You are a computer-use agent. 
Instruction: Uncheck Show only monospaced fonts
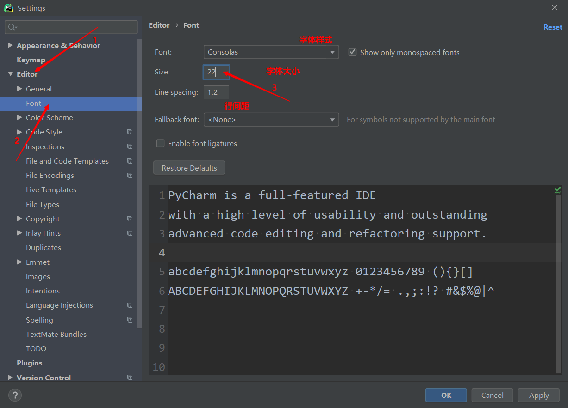(x=352, y=52)
